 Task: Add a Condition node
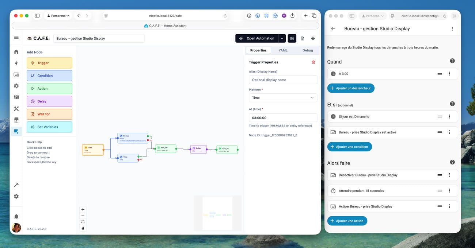(x=49, y=76)
